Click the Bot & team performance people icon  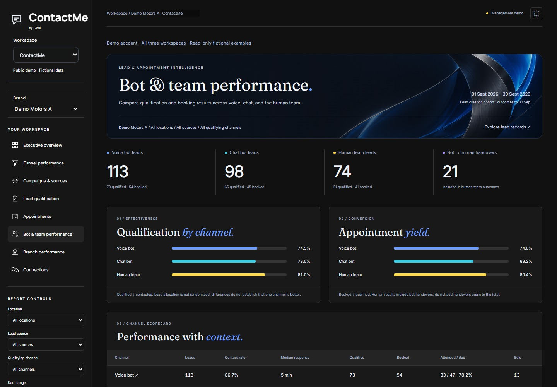tap(15, 234)
